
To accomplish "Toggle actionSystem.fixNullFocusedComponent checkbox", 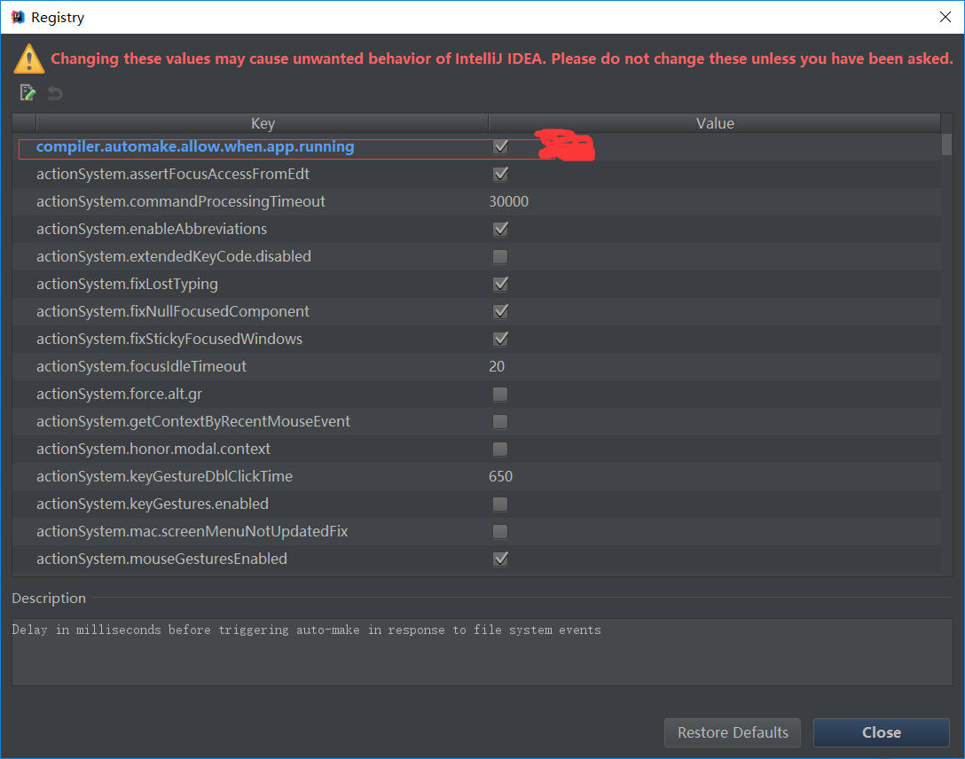I will coord(500,311).
